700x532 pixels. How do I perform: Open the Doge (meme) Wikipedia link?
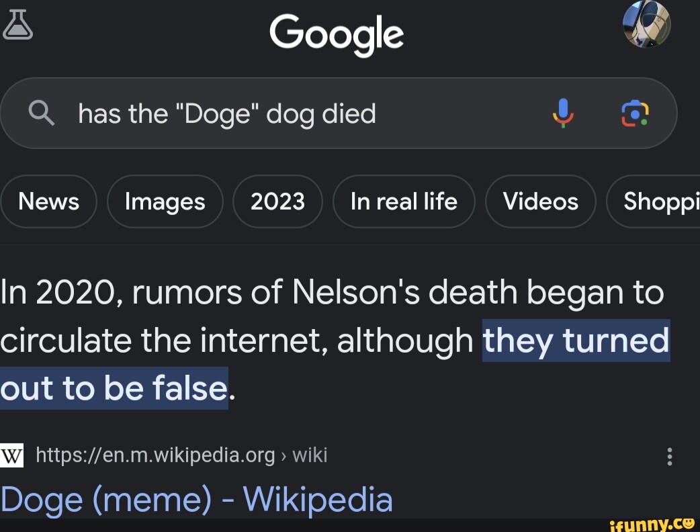[x=198, y=500]
